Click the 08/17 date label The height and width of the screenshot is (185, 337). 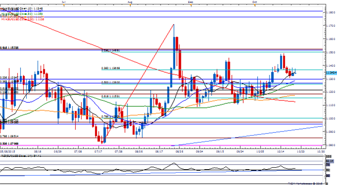159,151
